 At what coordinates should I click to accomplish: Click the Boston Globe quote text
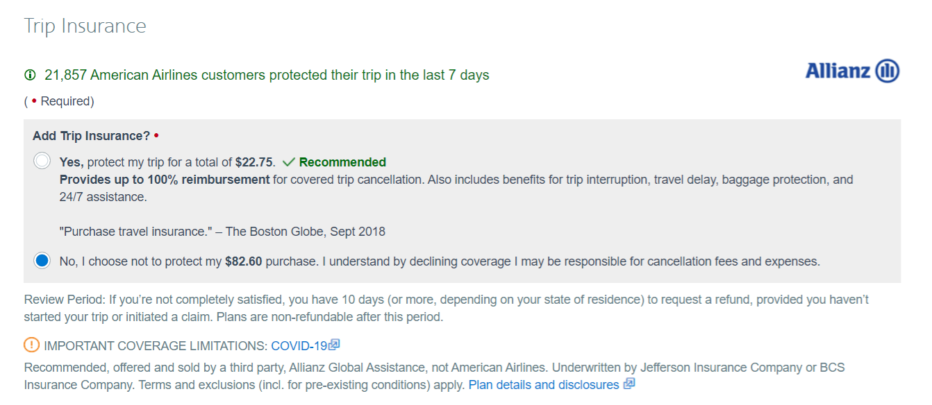[x=222, y=231]
